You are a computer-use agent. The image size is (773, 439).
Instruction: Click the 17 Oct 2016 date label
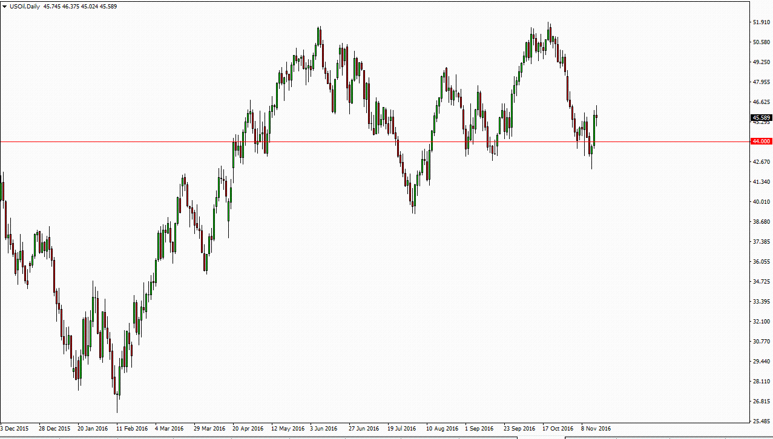558,429
